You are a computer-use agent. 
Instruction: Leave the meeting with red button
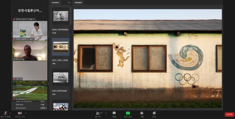click(229, 115)
